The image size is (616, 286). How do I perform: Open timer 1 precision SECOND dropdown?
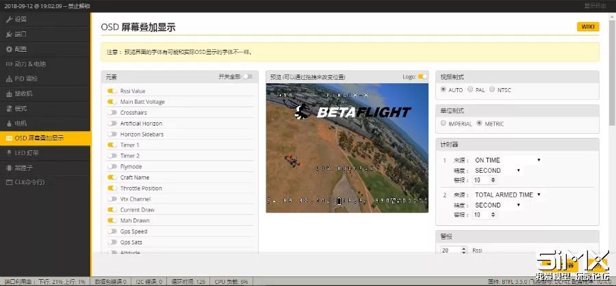click(x=498, y=170)
